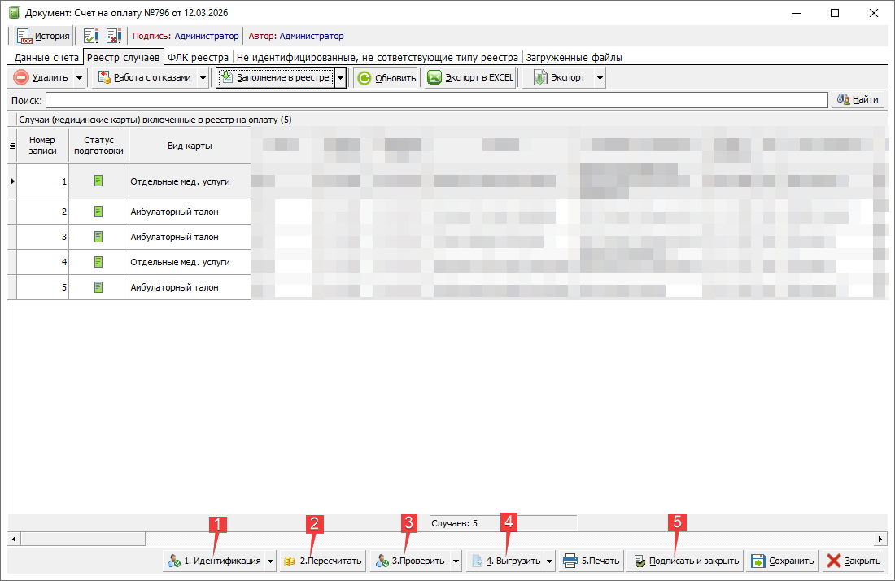The image size is (895, 581).
Task: Focus the Поиск search field
Action: [436, 99]
